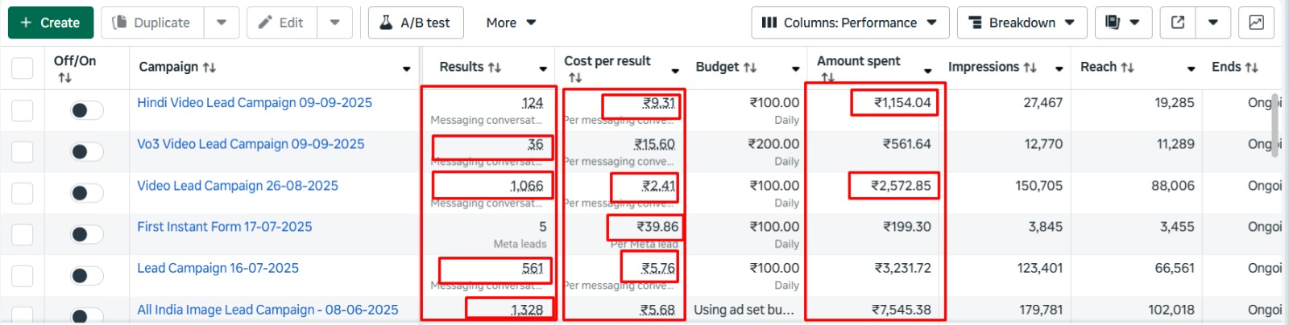Toggle First Instant Form campaign switch
The height and width of the screenshot is (325, 1289).
pyautogui.click(x=87, y=234)
